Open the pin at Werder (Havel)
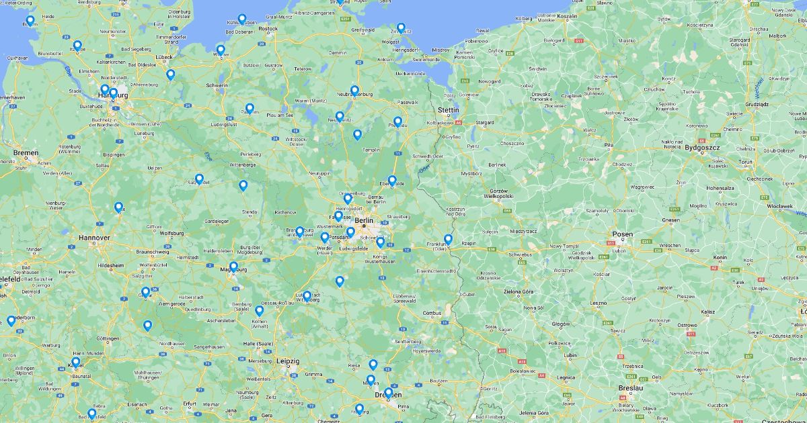The image size is (807, 423). tap(325, 237)
